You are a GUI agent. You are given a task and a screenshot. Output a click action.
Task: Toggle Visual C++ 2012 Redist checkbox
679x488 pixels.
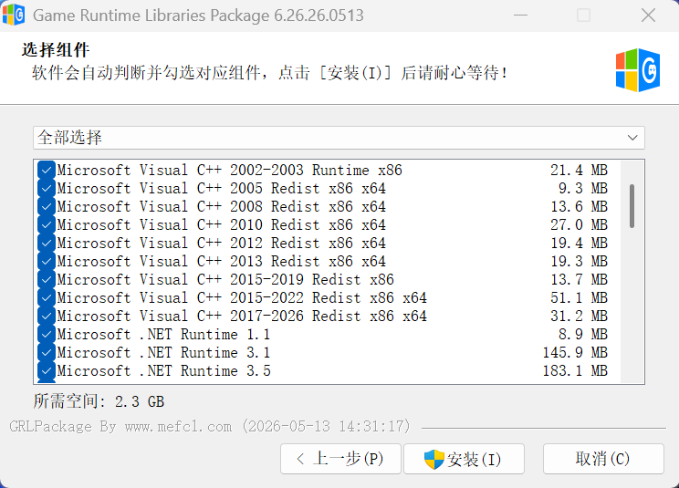[x=47, y=244]
